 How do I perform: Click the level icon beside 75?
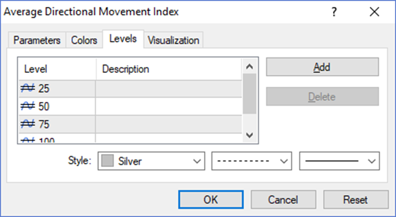click(28, 124)
